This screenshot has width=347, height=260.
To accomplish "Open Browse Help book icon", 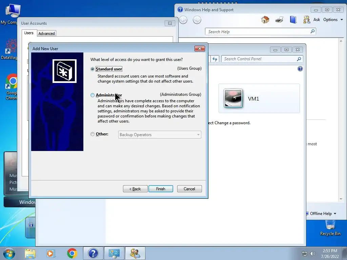I will [293, 20].
